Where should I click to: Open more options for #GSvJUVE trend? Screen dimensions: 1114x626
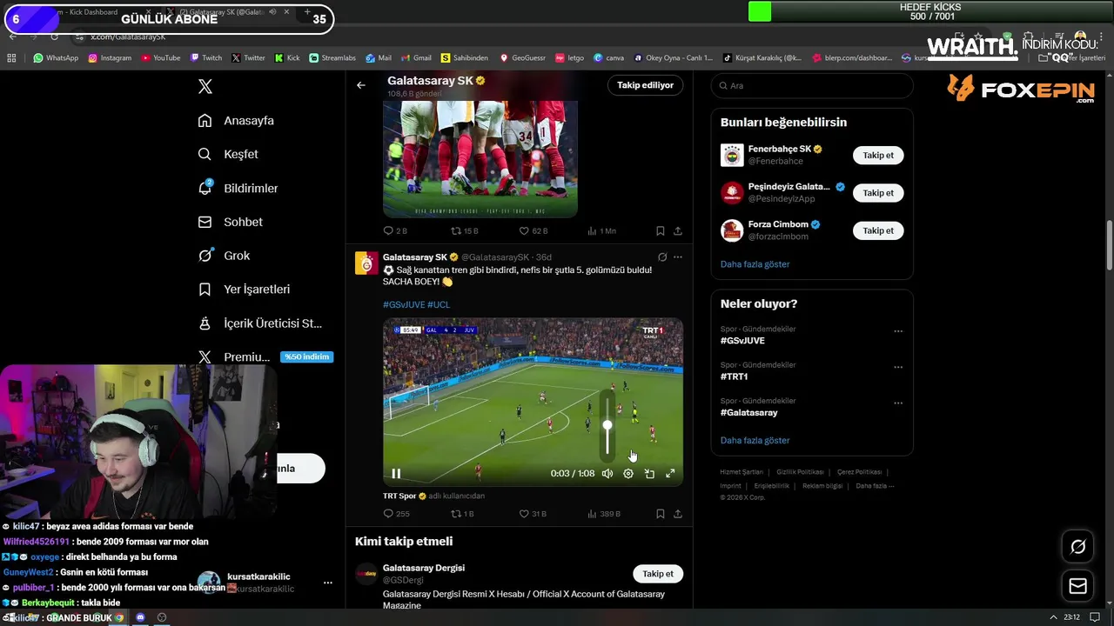point(898,331)
